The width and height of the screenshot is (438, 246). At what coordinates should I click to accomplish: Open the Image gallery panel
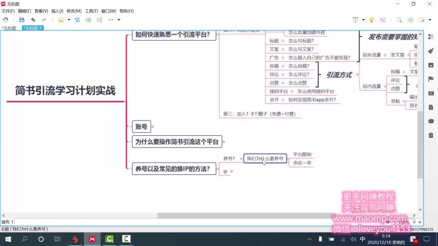[431, 65]
